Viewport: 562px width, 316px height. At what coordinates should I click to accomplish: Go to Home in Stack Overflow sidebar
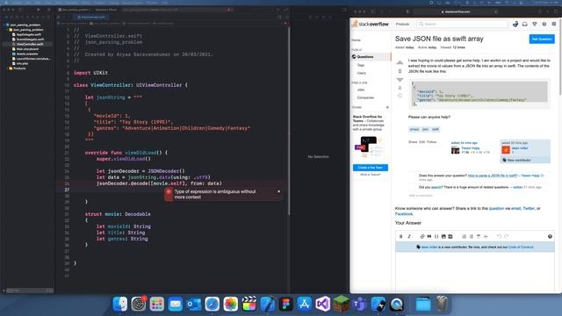click(x=356, y=40)
